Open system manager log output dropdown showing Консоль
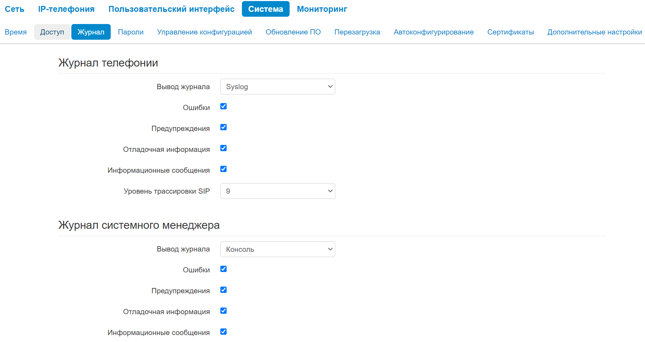This screenshot has width=645, height=342. [278, 249]
